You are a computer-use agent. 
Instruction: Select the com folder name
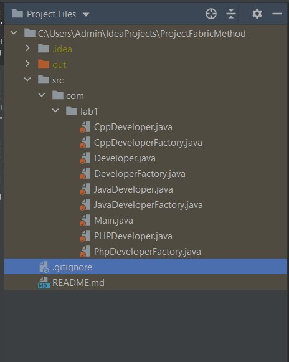click(75, 96)
